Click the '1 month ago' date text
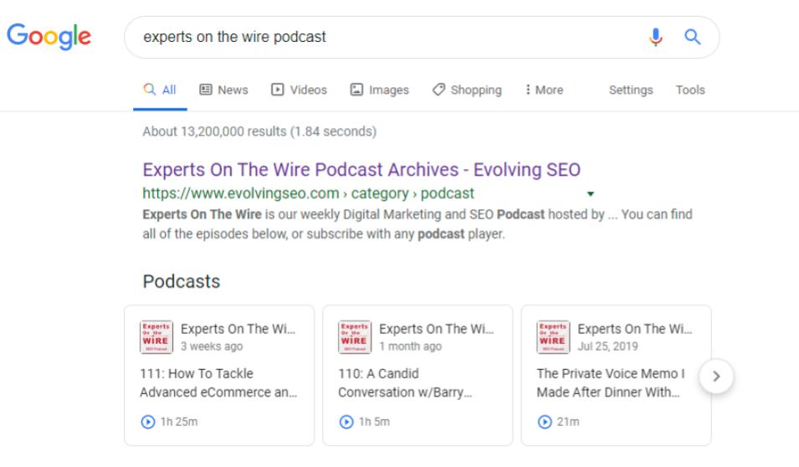 pyautogui.click(x=410, y=346)
